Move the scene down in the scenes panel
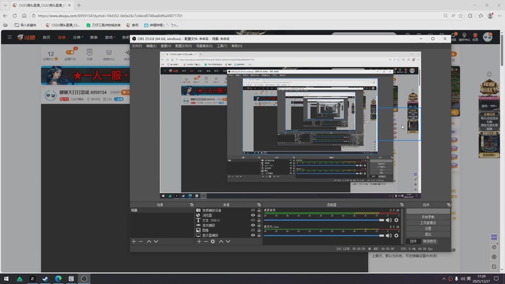505x284 pixels. pyautogui.click(x=156, y=241)
